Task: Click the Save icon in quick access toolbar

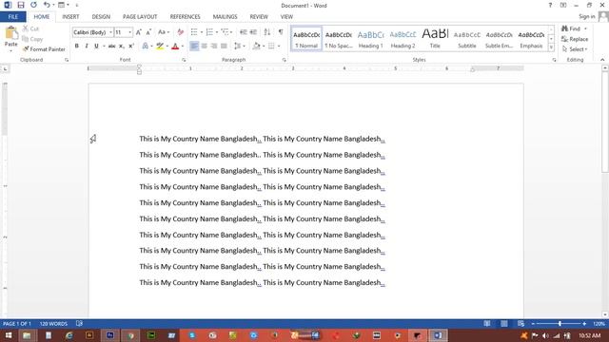Action: tap(21, 5)
